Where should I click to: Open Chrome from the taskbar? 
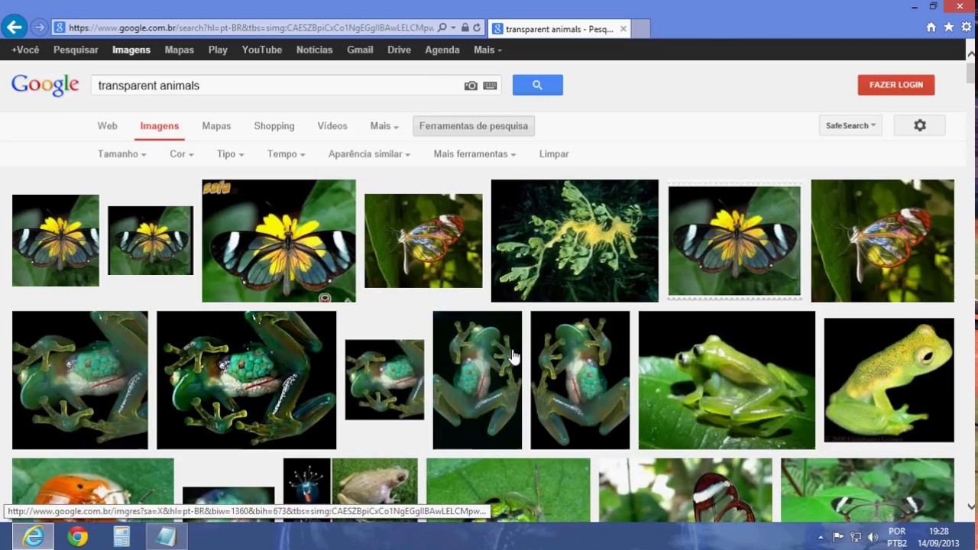pos(77,537)
